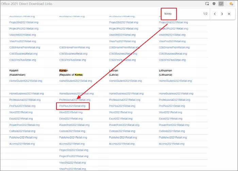Download Kazakh Publisher2021Retail.img
The width and height of the screenshot is (238, 171).
pos(23,137)
